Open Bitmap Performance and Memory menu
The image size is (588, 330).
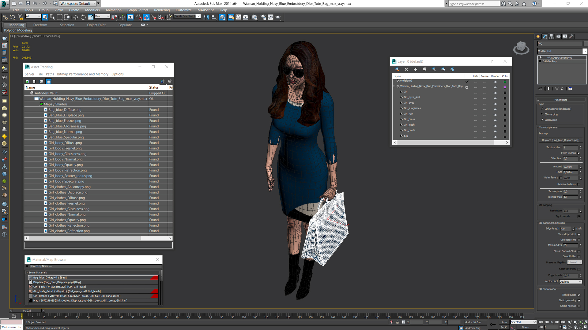[82, 74]
